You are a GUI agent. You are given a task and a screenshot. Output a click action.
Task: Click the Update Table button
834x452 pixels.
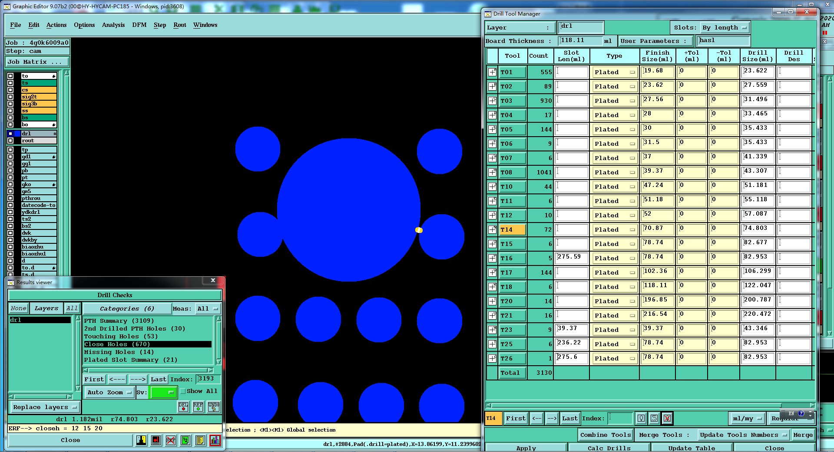[691, 448]
